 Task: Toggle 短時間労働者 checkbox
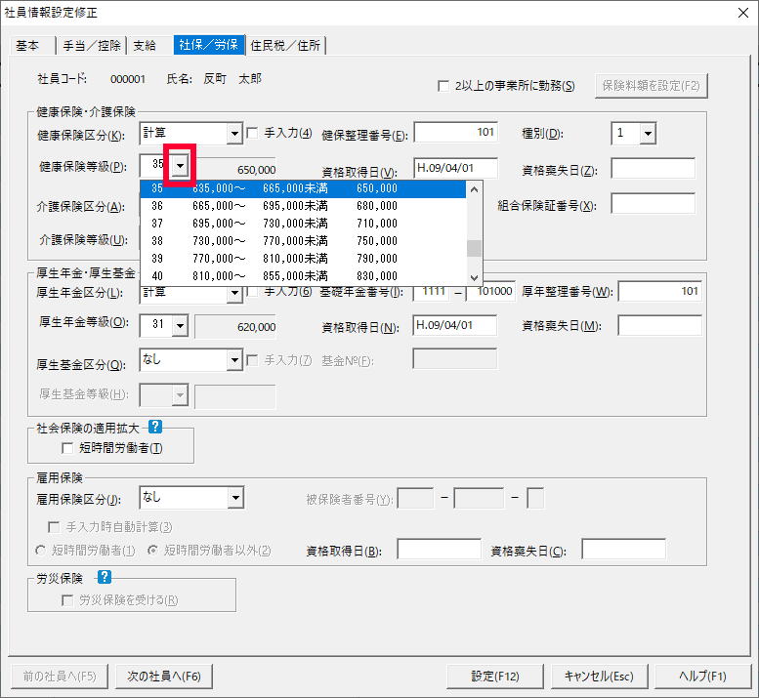67,448
